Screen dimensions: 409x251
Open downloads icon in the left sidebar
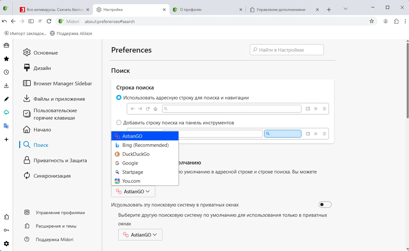[6, 86]
